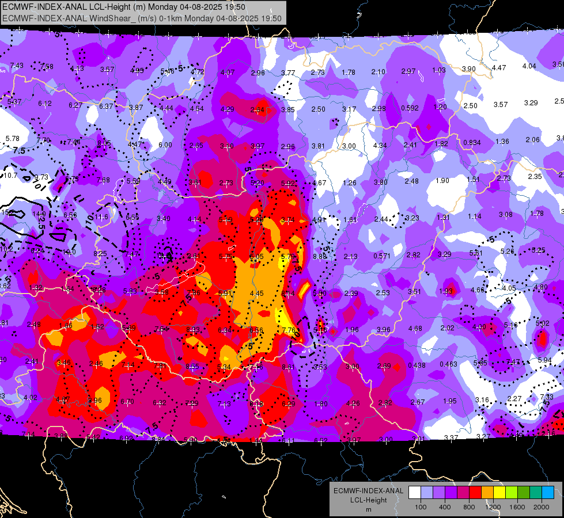Click the wind shear value 0.592
564x518 pixels.
pos(410,108)
